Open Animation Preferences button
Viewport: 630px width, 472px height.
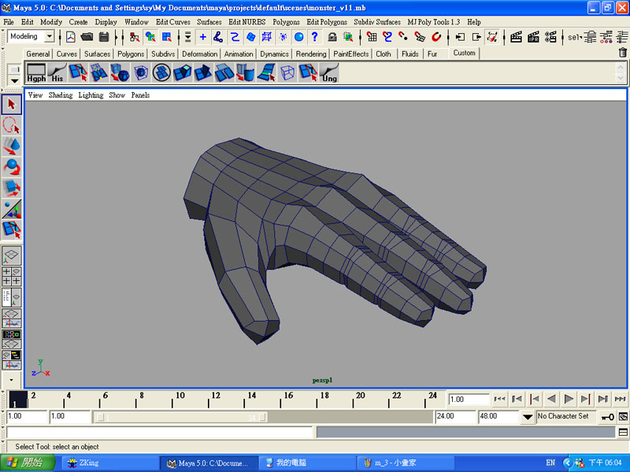point(623,417)
